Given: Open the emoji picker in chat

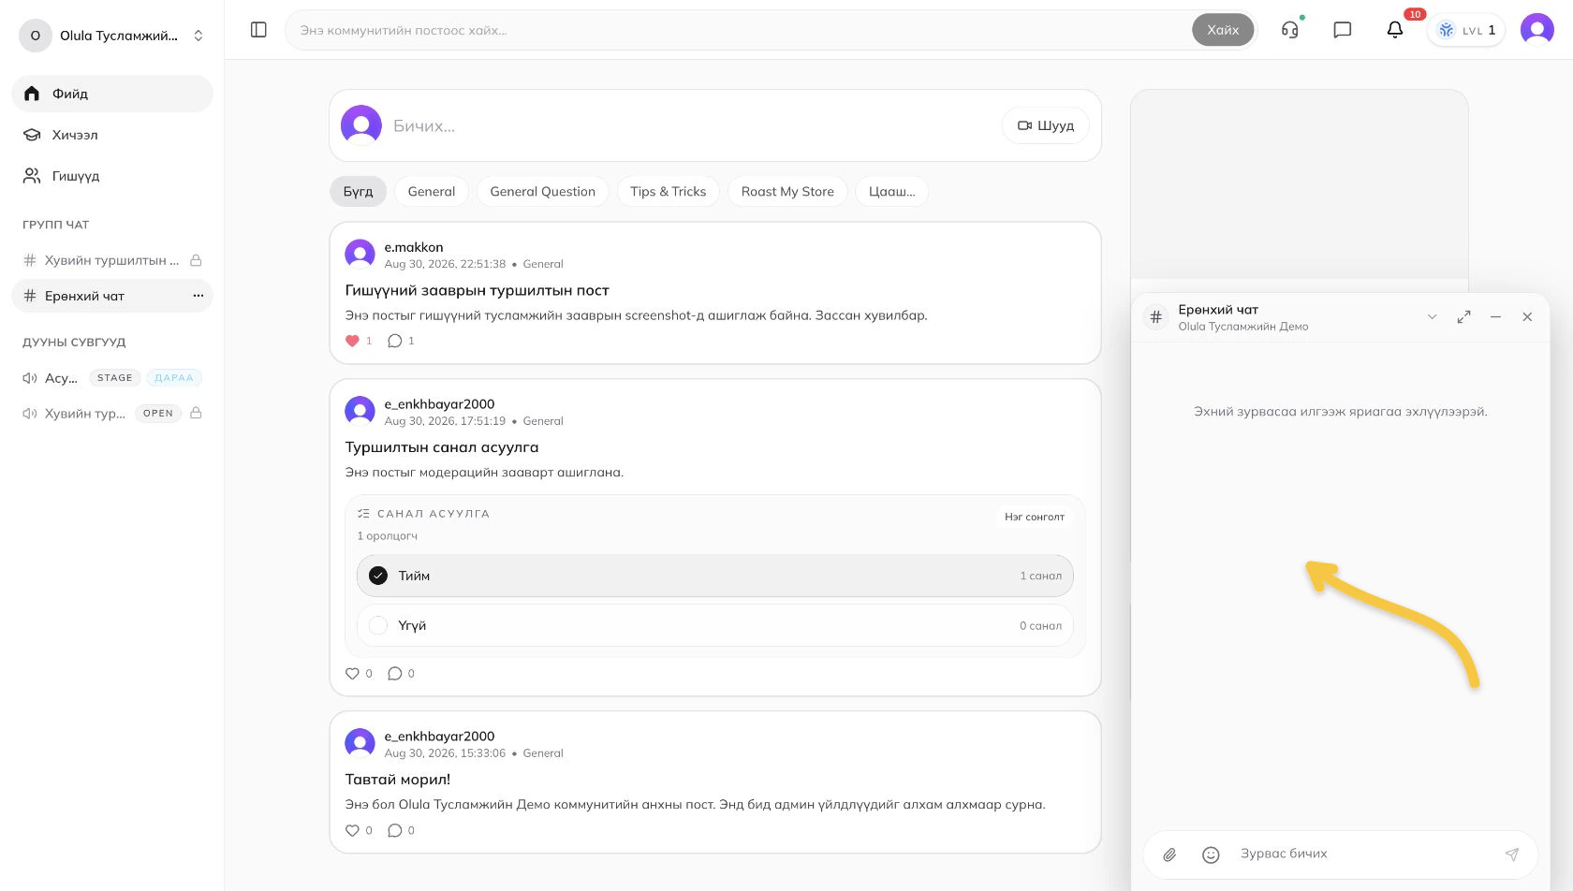Looking at the screenshot, I should [x=1211, y=854].
